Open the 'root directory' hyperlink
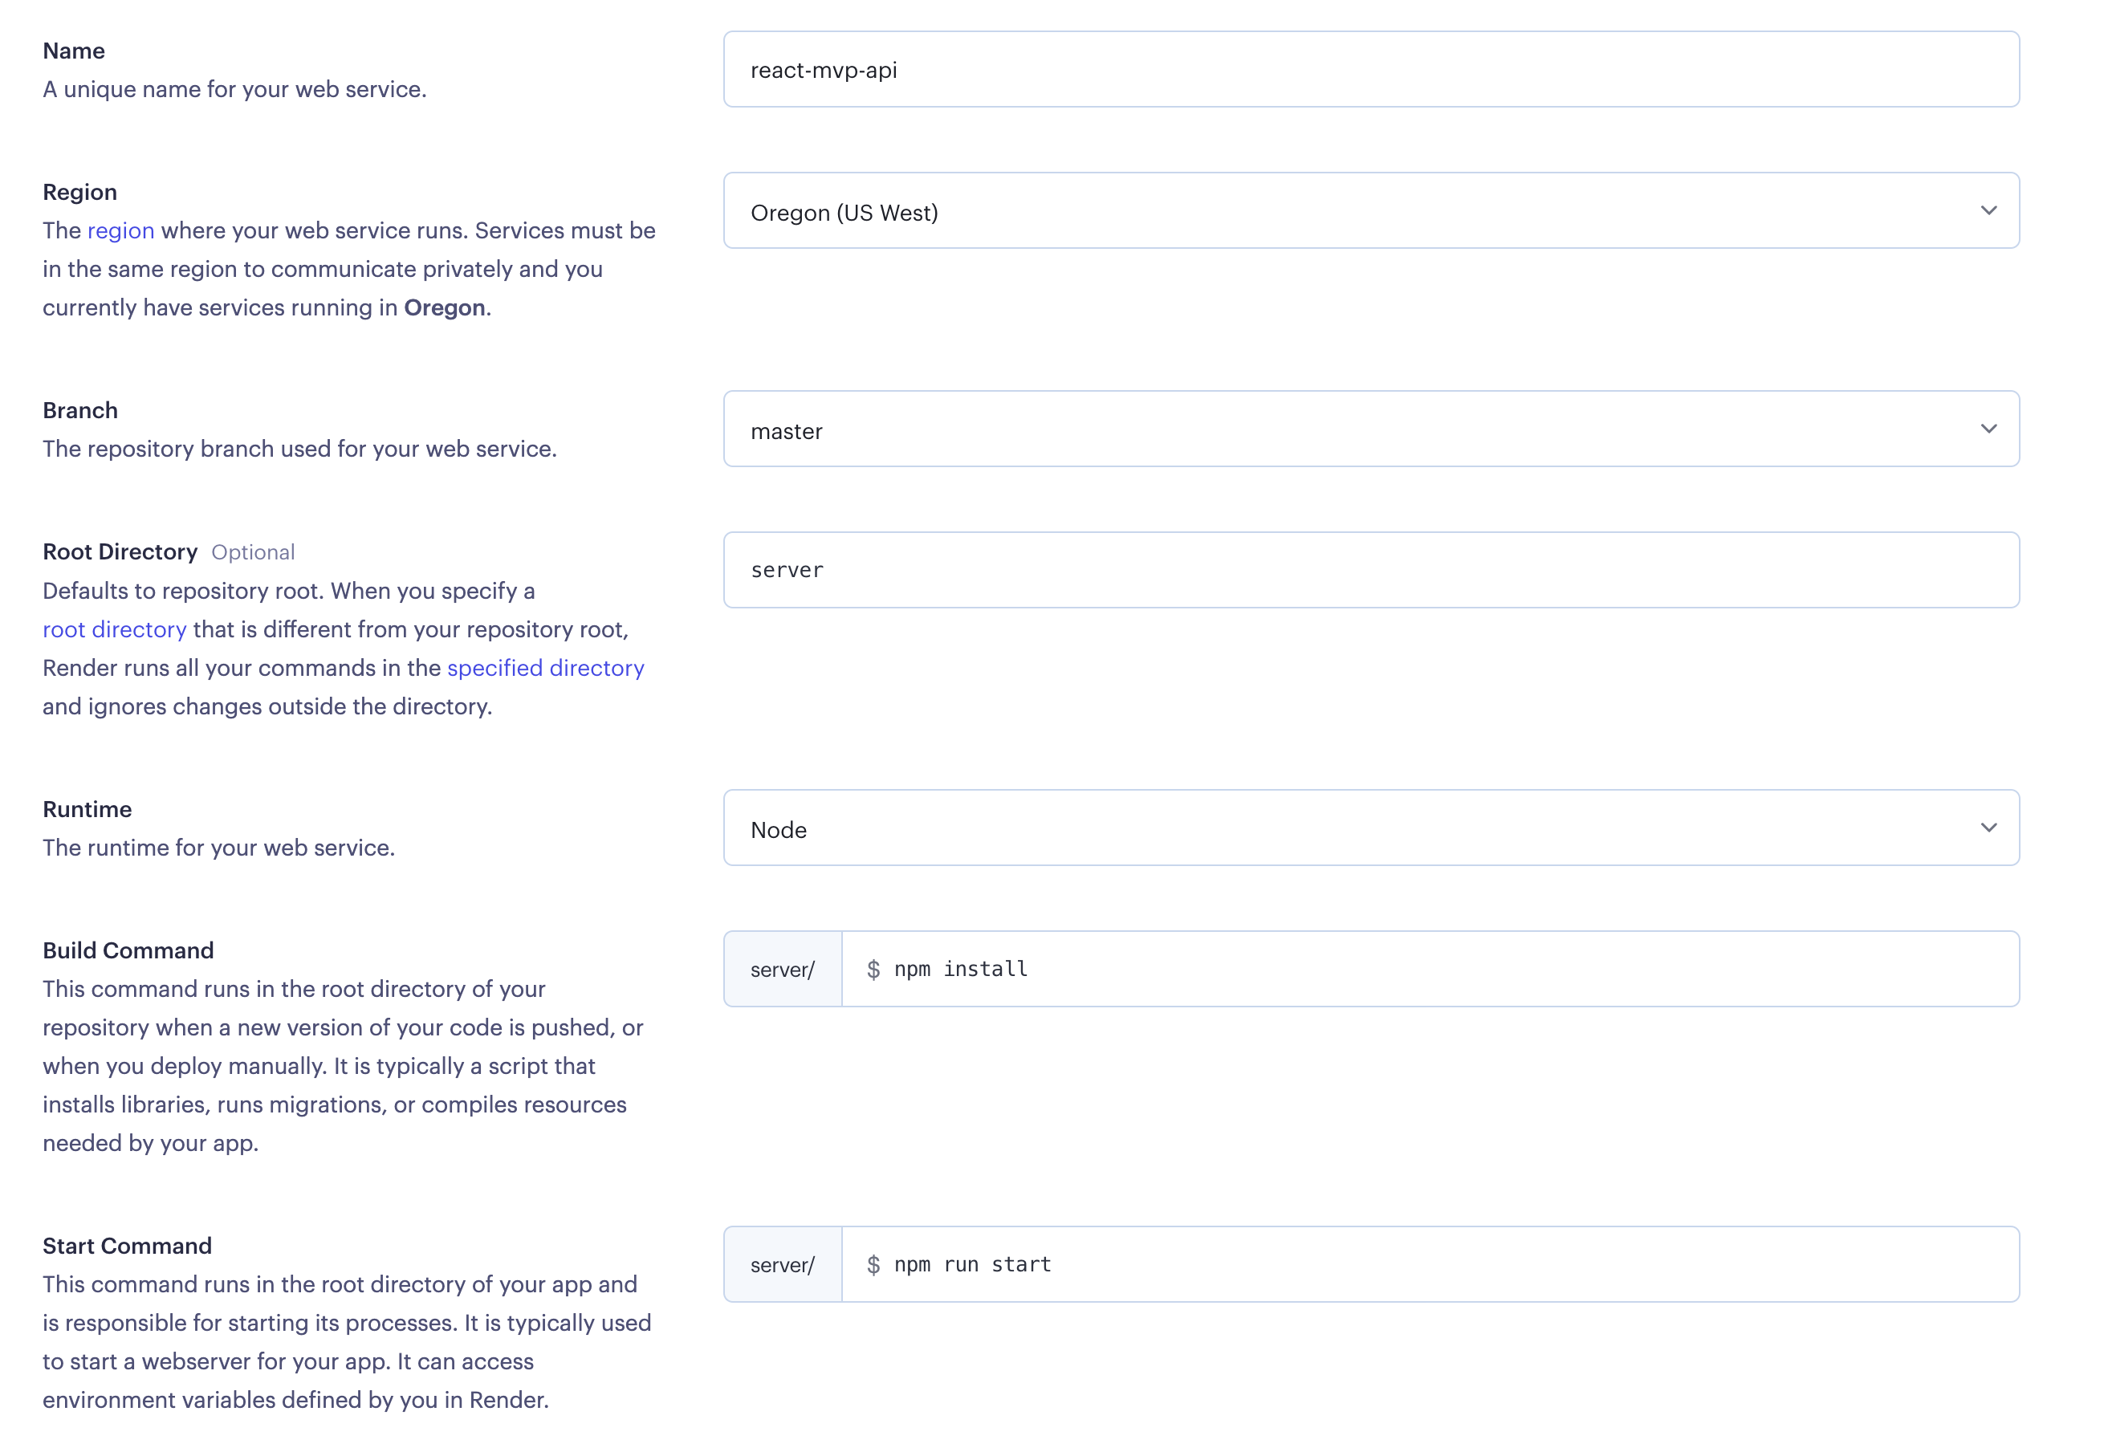Viewport: 2108px width, 1448px height. coord(114,629)
